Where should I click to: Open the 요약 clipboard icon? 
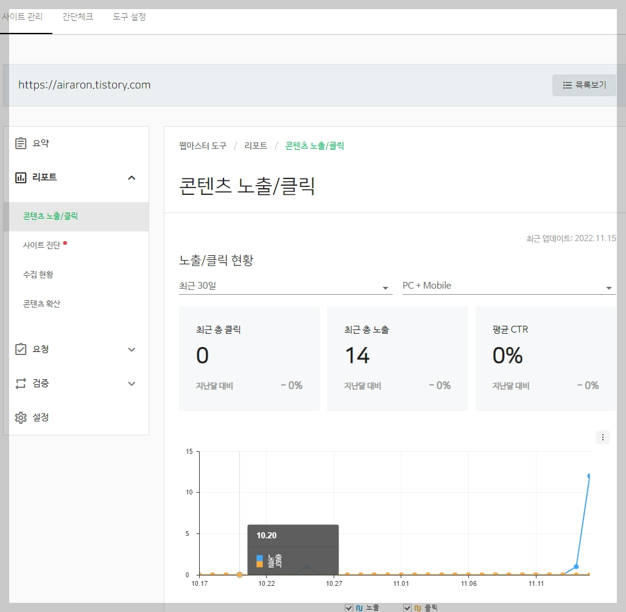pyautogui.click(x=21, y=143)
